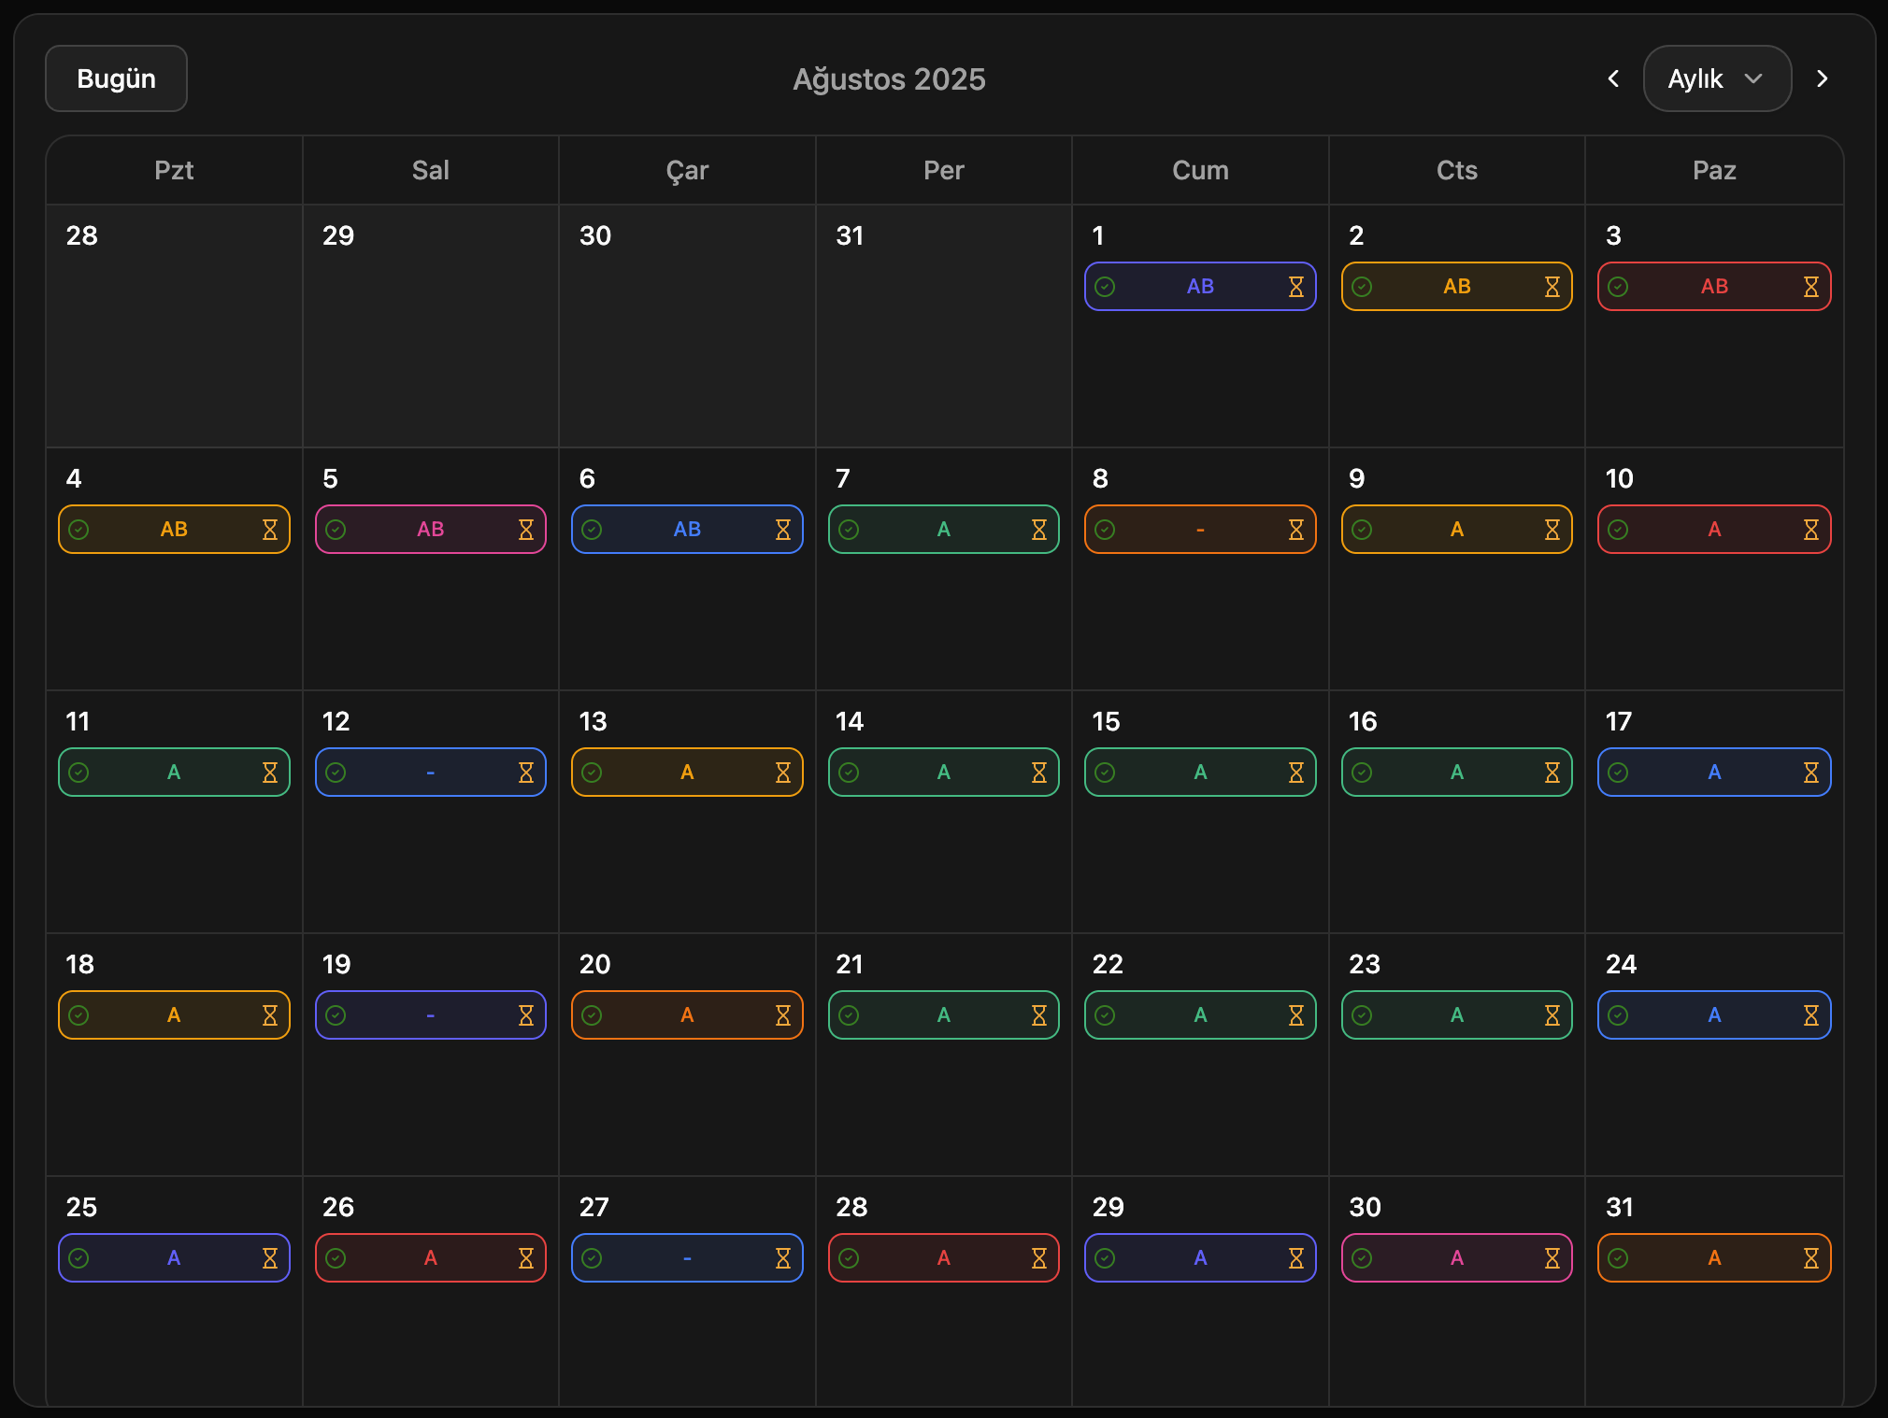Open the dash event on August 8
Viewport: 1888px width, 1418px height.
pos(1200,530)
